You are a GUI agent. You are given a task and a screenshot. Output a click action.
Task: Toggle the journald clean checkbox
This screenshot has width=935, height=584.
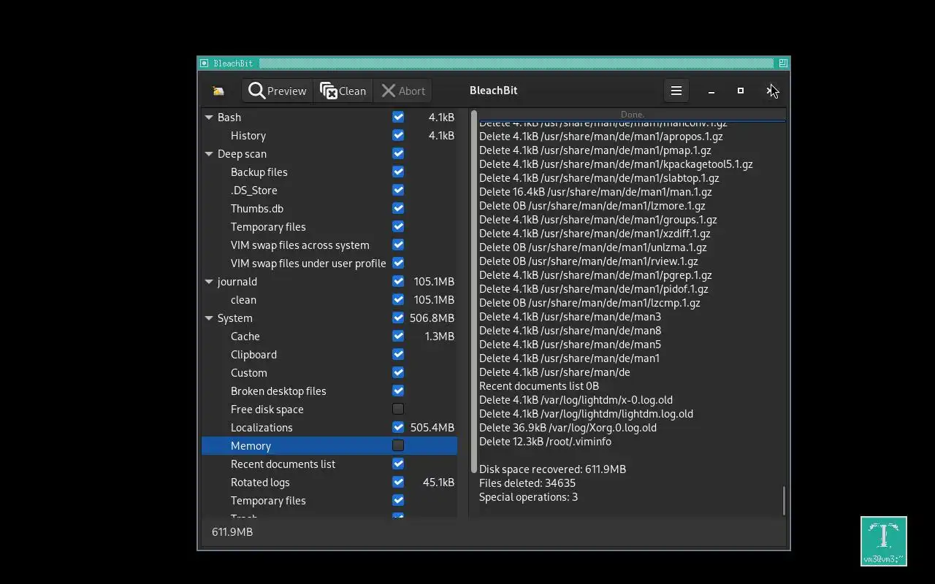[x=398, y=299]
